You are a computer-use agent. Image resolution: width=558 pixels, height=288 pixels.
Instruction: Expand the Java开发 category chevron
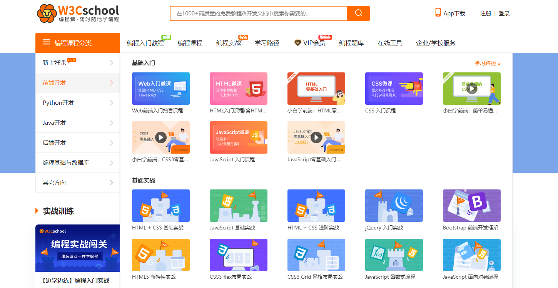pos(111,123)
